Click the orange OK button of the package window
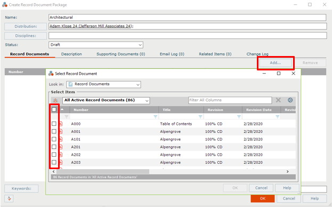The width and height of the screenshot is (332, 207). pos(263,198)
